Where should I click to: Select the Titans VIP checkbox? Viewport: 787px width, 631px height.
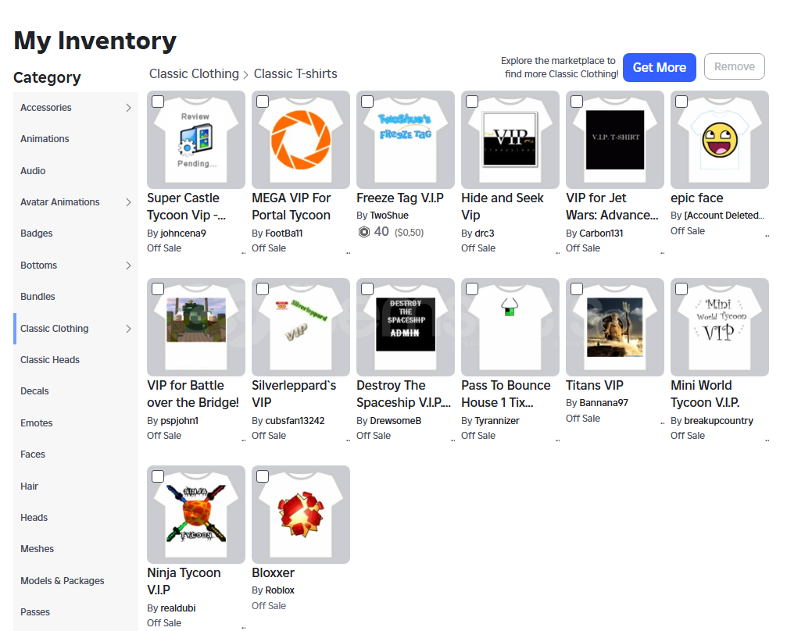click(577, 289)
